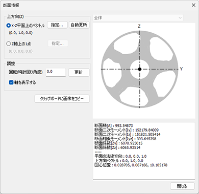199x194 pixels.
Task: Click the enabled 指定... button
Action: point(57,25)
